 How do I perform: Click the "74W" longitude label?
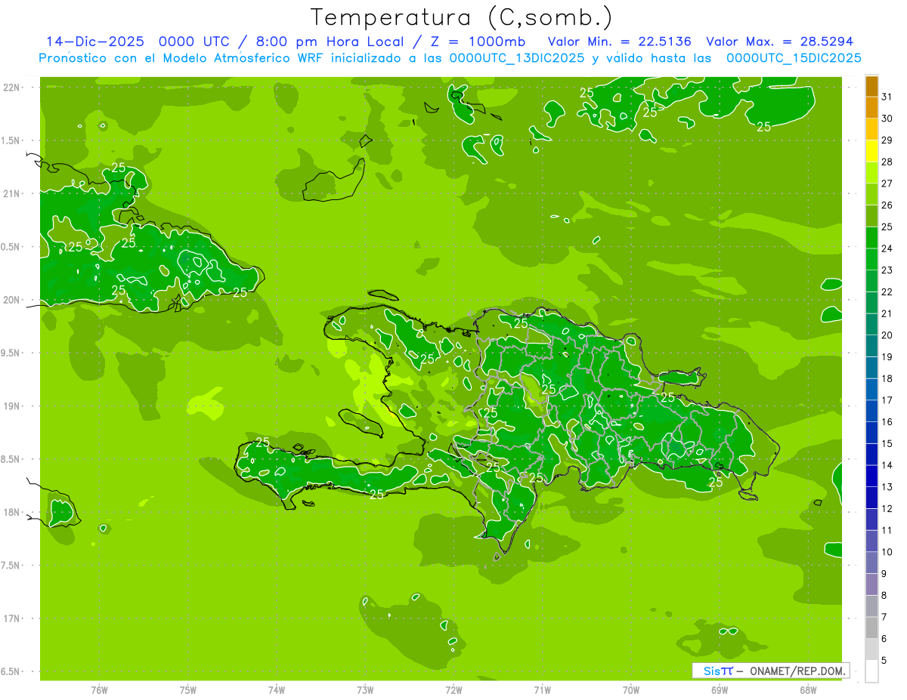[277, 690]
